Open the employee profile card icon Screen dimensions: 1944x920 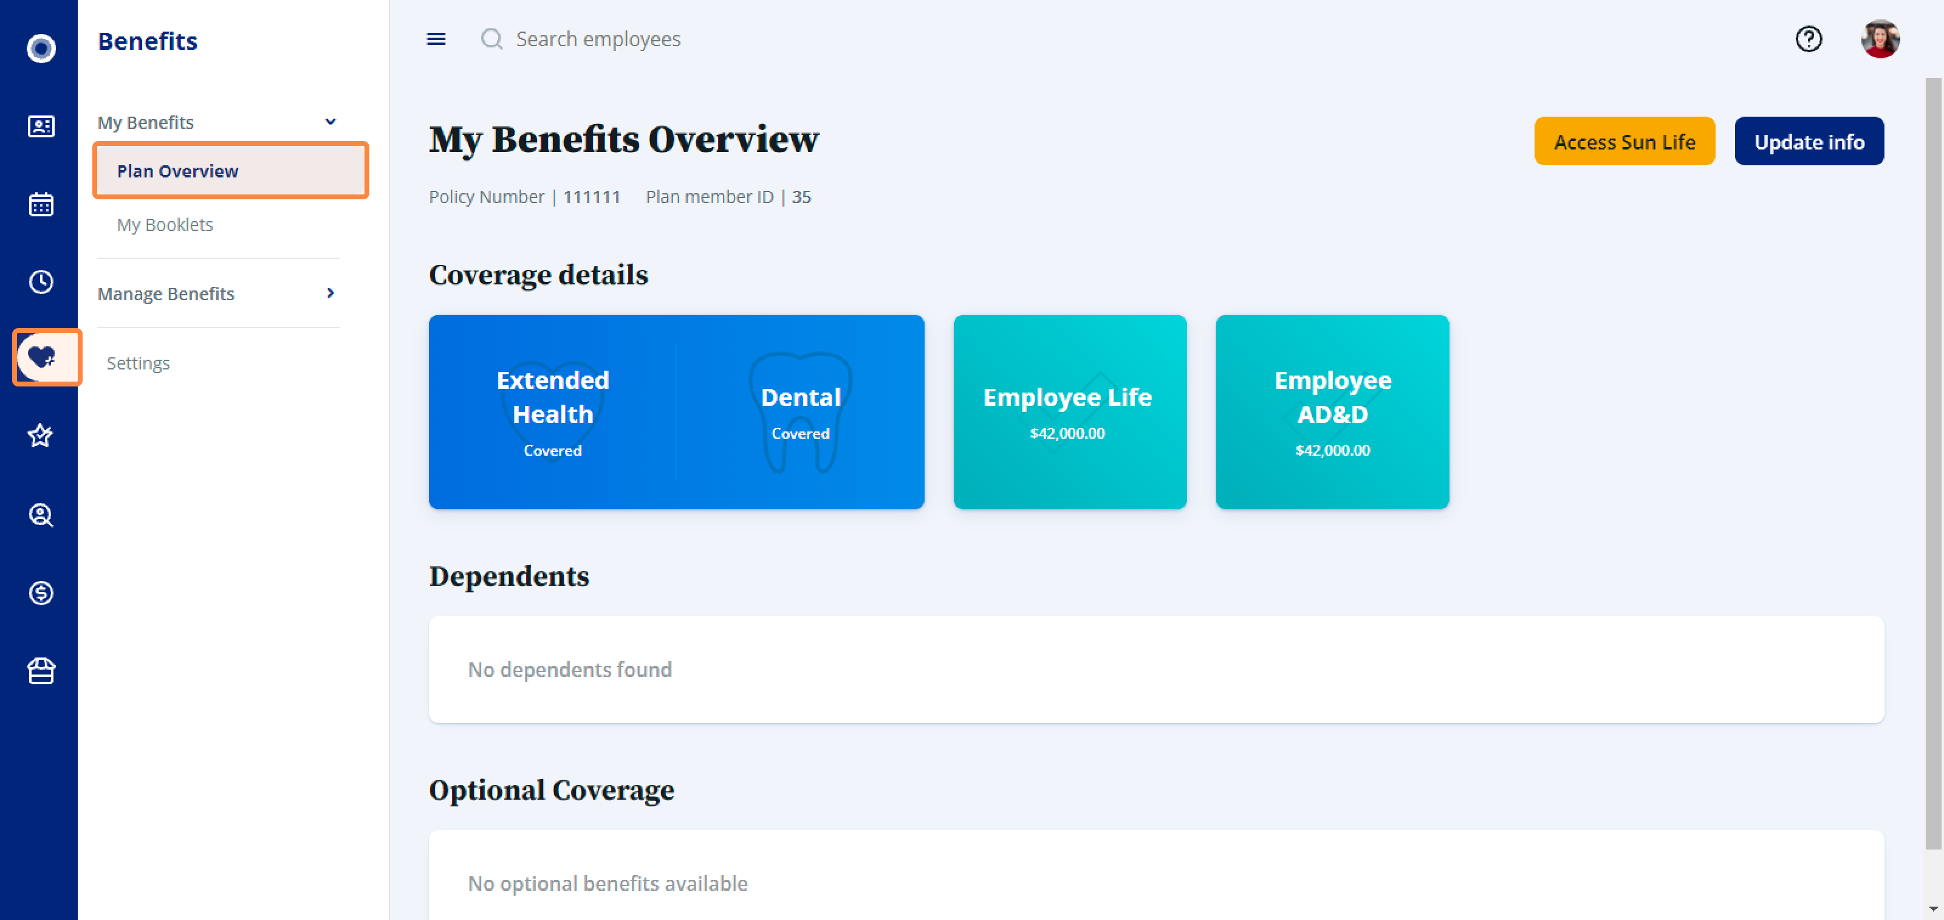pos(41,126)
